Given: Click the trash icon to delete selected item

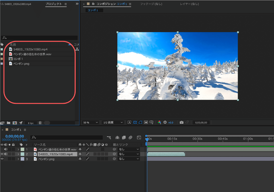Looking at the screenshot, I should coord(40,123).
